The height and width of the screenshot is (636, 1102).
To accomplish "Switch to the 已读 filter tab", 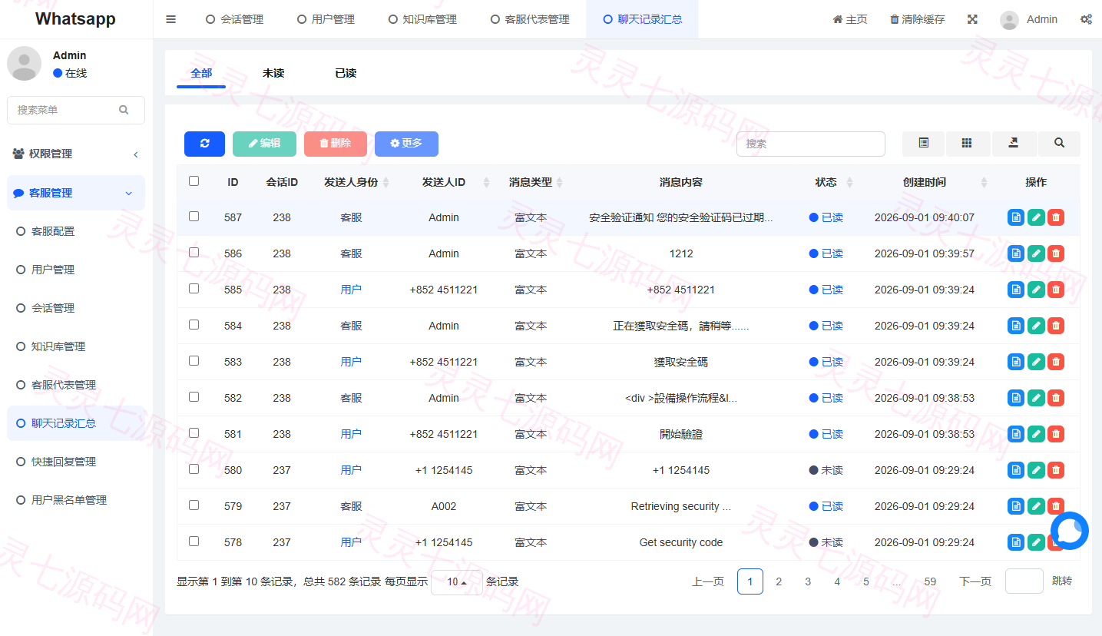I will point(346,73).
